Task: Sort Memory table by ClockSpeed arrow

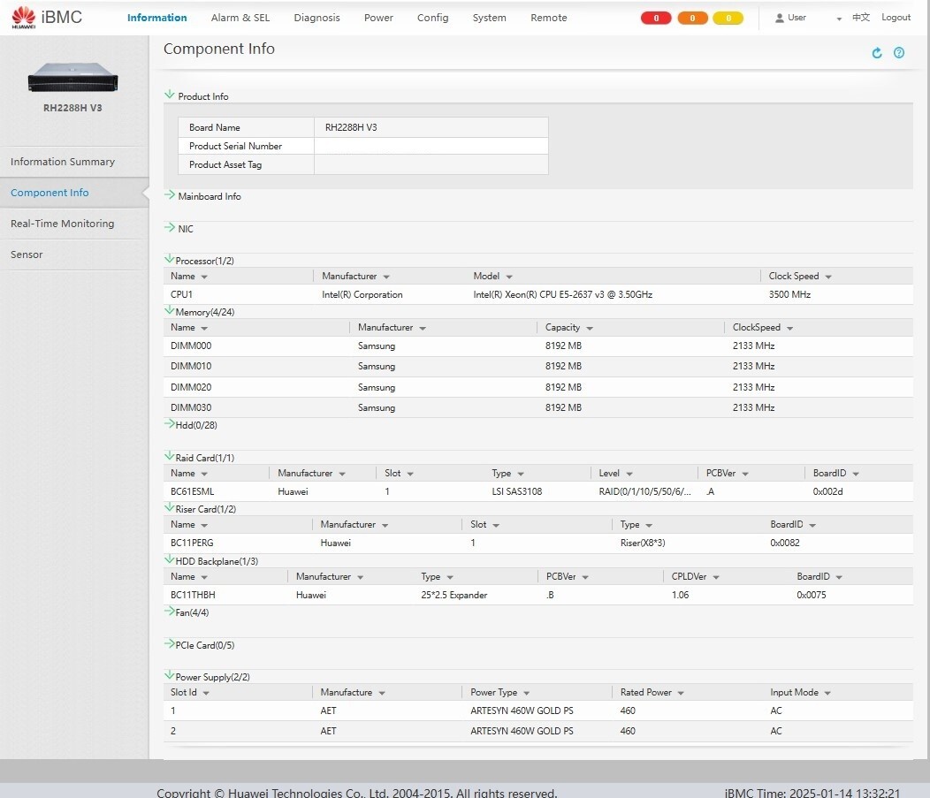Action: (x=789, y=329)
